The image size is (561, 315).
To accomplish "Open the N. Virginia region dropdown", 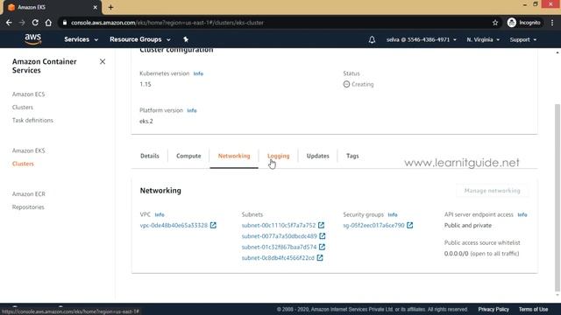I will [x=483, y=39].
